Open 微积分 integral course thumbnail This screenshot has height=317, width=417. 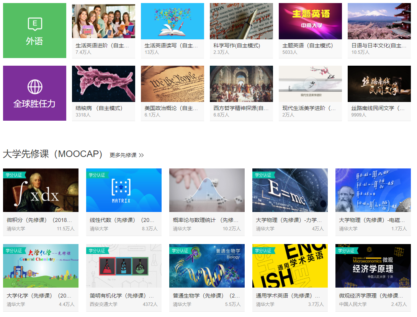41,190
